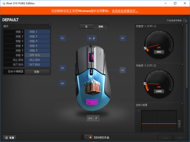Maximize the Rival 310 PUBG Edition window

(175, 3)
